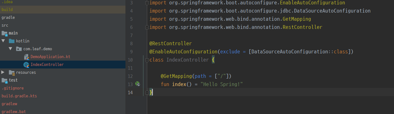Click the com.leaf.demo package icon
The height and width of the screenshot is (114, 394).
pyautogui.click(x=19, y=49)
